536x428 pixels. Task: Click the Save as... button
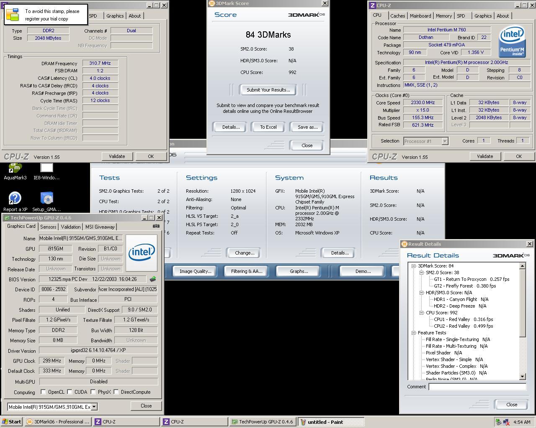click(307, 127)
